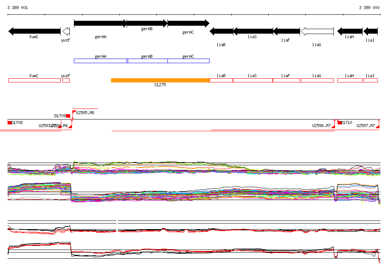This screenshot has width=388, height=270.
Task: Click the U2596.M7 text label
Action: (321, 126)
